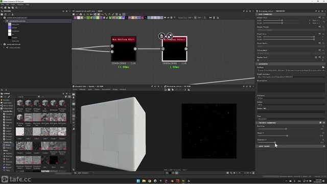Select the Dirt 2 noise thumbnail

coord(54,160)
